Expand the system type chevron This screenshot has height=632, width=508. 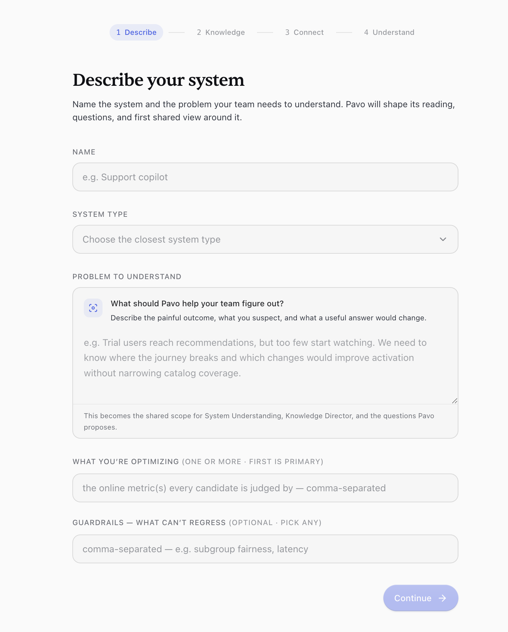443,239
